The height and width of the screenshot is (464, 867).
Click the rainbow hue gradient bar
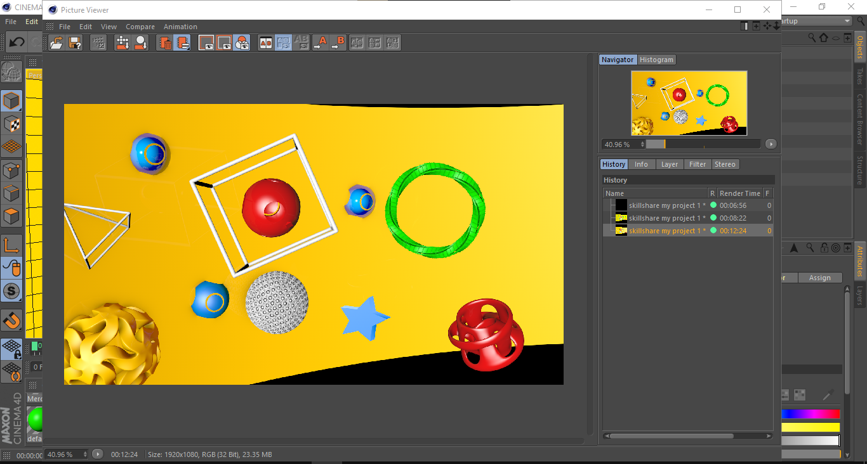pyautogui.click(x=811, y=414)
